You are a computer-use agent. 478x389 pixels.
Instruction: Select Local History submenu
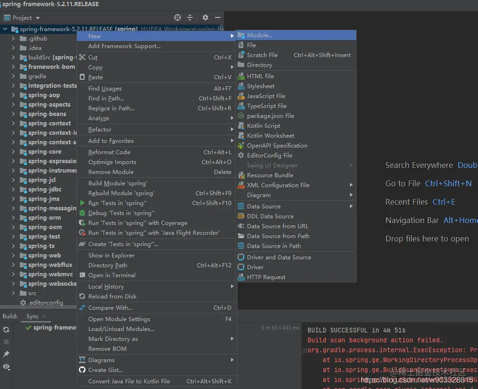156,286
